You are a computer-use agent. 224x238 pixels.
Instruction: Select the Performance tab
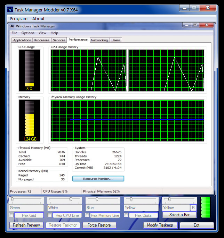[x=78, y=40]
